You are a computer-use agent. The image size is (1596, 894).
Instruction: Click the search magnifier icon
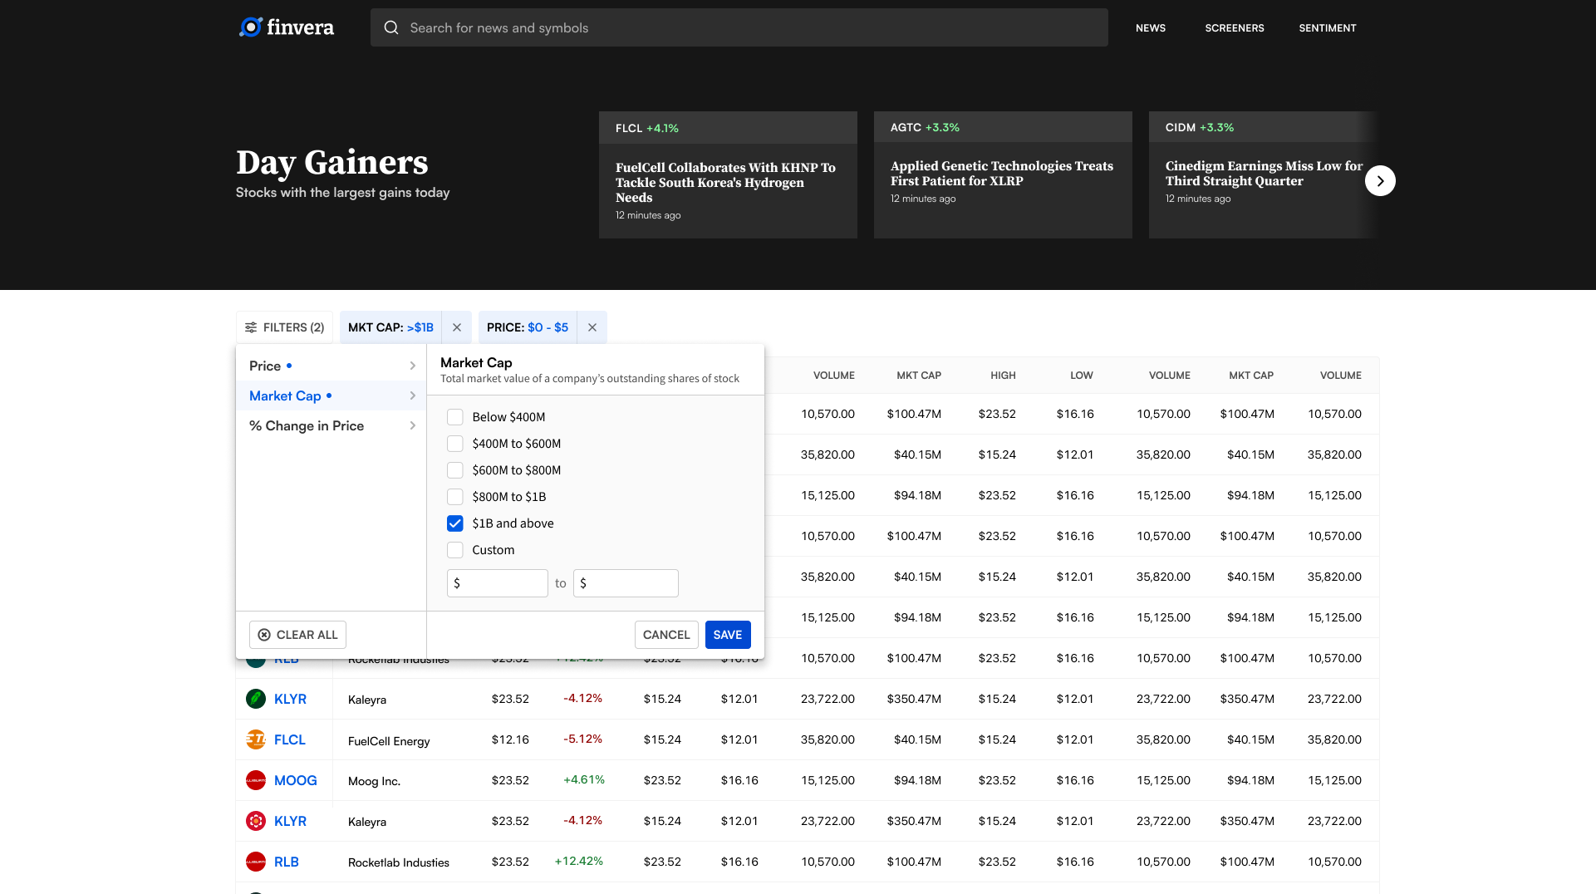390,27
